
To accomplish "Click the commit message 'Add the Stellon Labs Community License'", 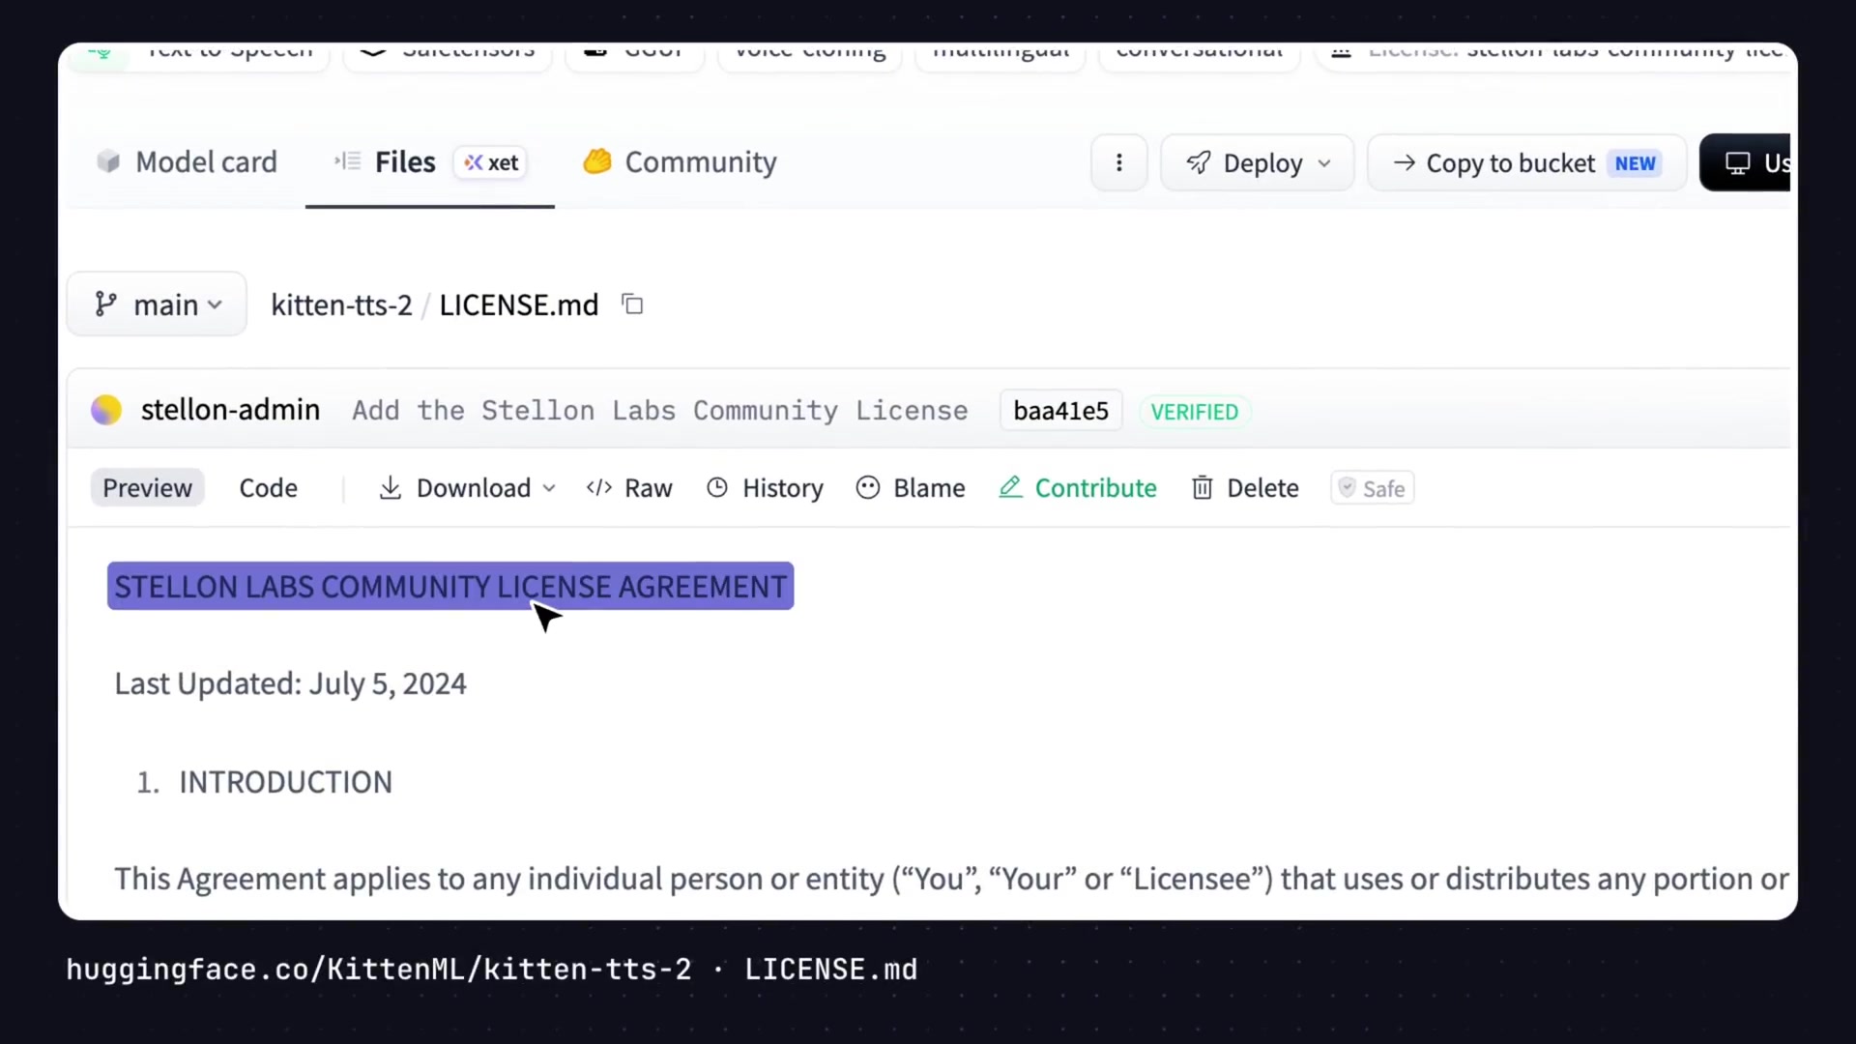I will (659, 411).
